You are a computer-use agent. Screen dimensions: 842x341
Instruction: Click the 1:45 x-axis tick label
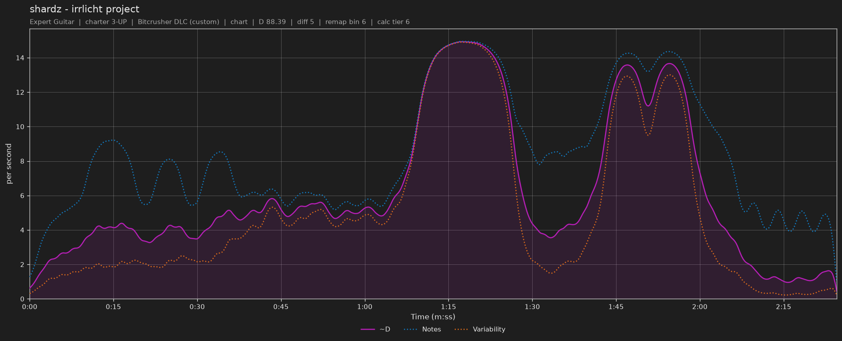click(616, 307)
